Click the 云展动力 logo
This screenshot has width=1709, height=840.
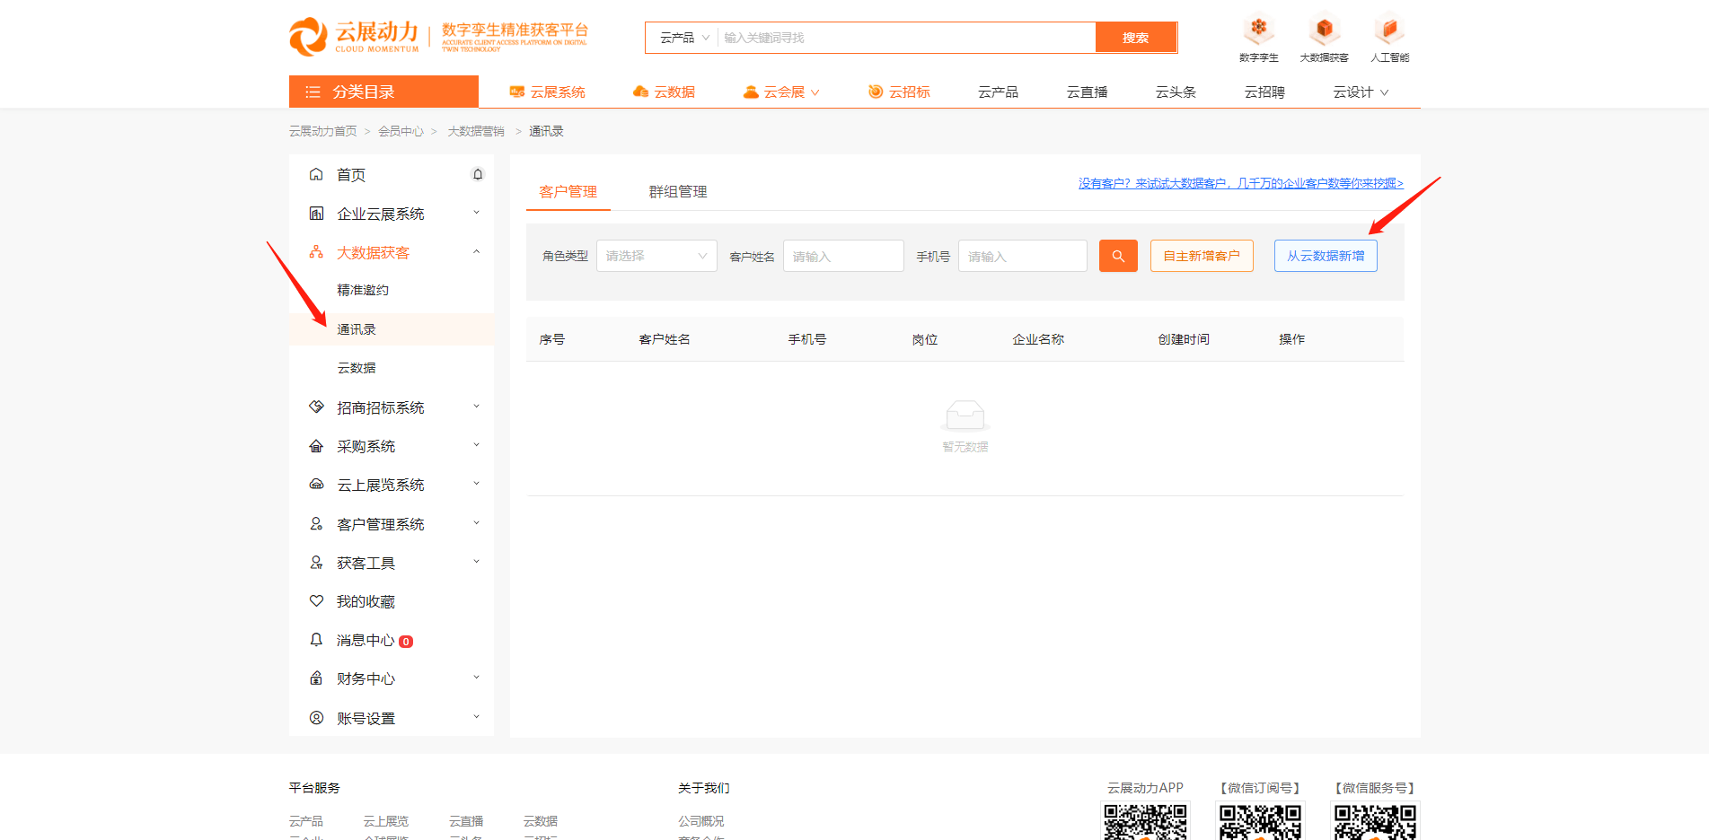[x=355, y=36]
